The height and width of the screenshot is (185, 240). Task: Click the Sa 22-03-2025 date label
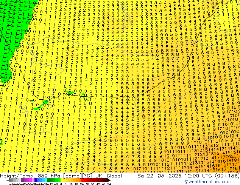pyautogui.click(x=159, y=176)
